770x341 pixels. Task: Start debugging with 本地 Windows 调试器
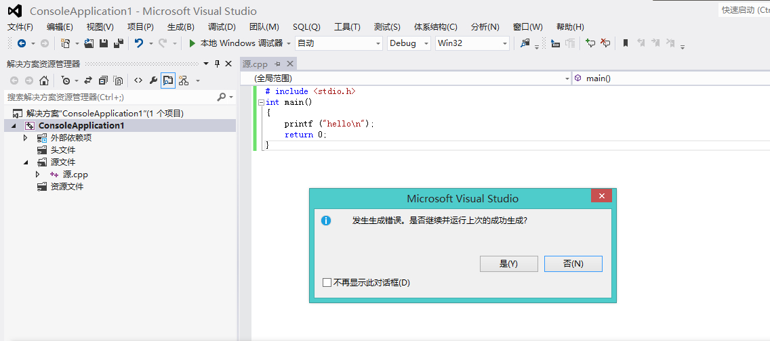(x=235, y=43)
